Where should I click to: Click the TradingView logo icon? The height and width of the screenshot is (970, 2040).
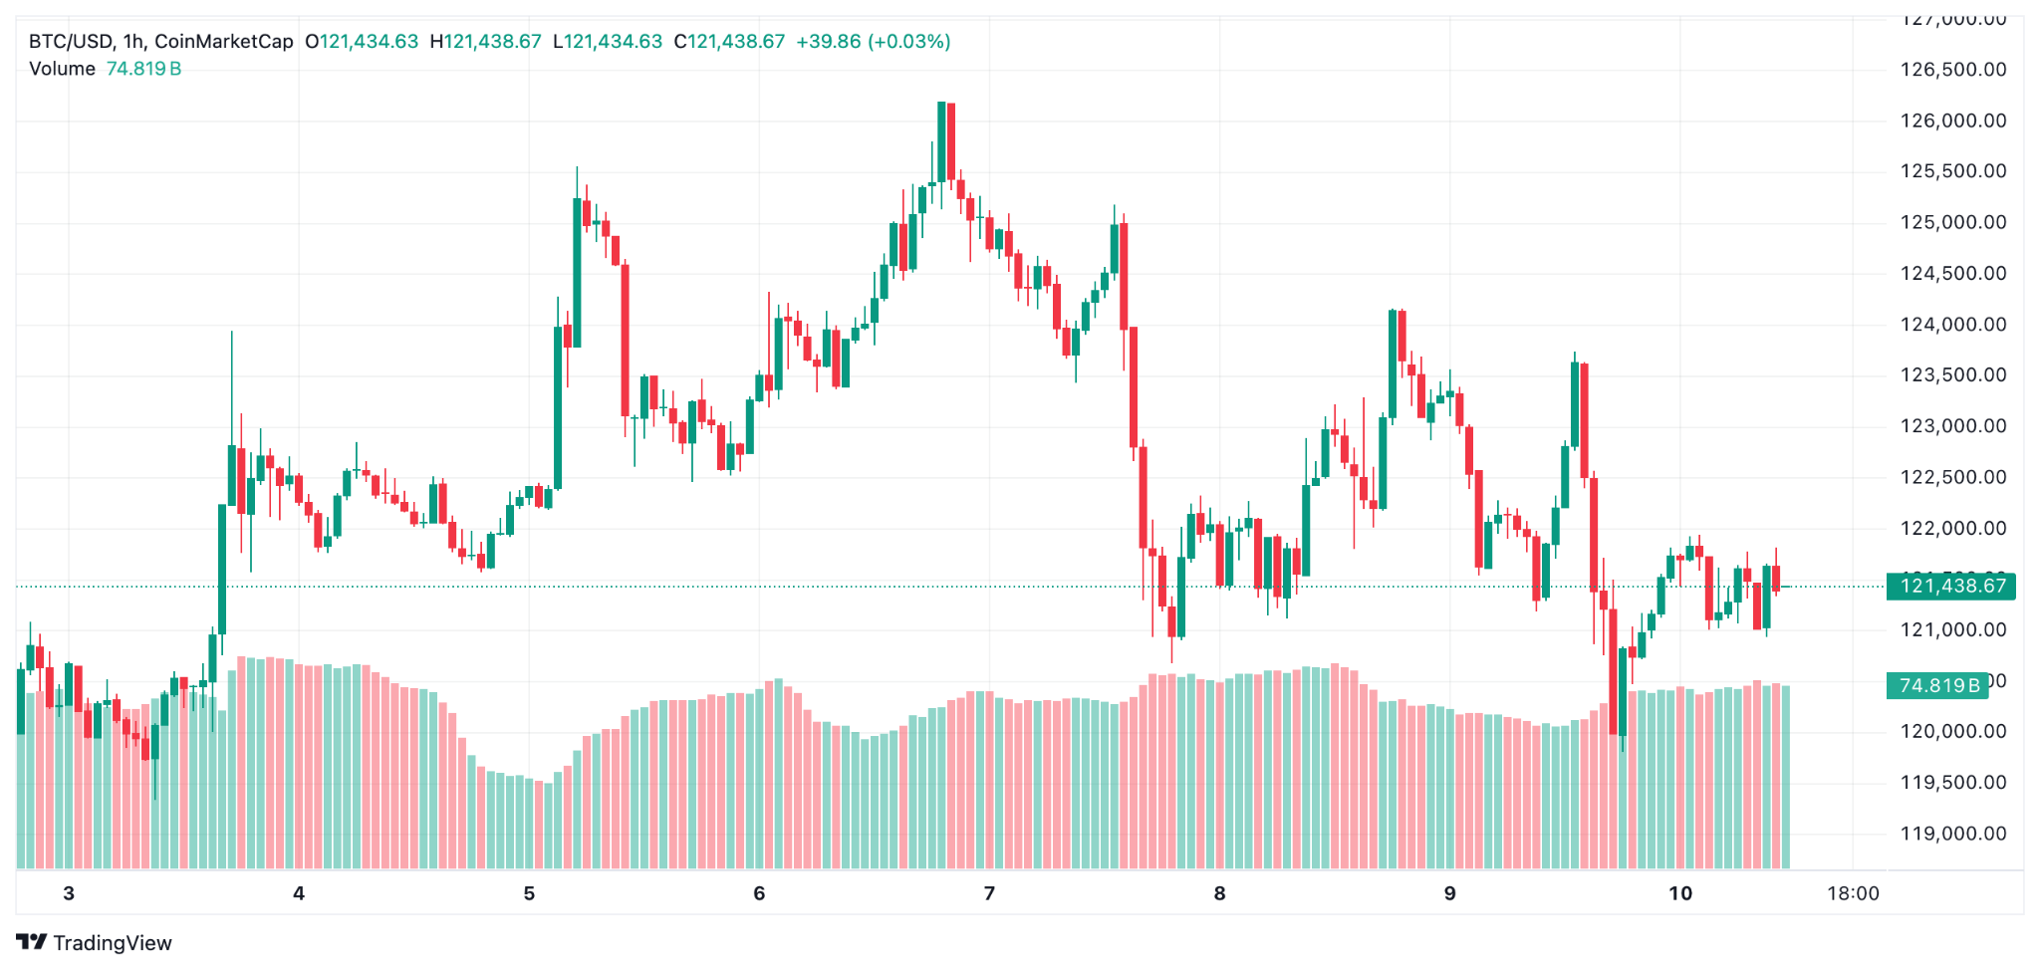pos(32,942)
